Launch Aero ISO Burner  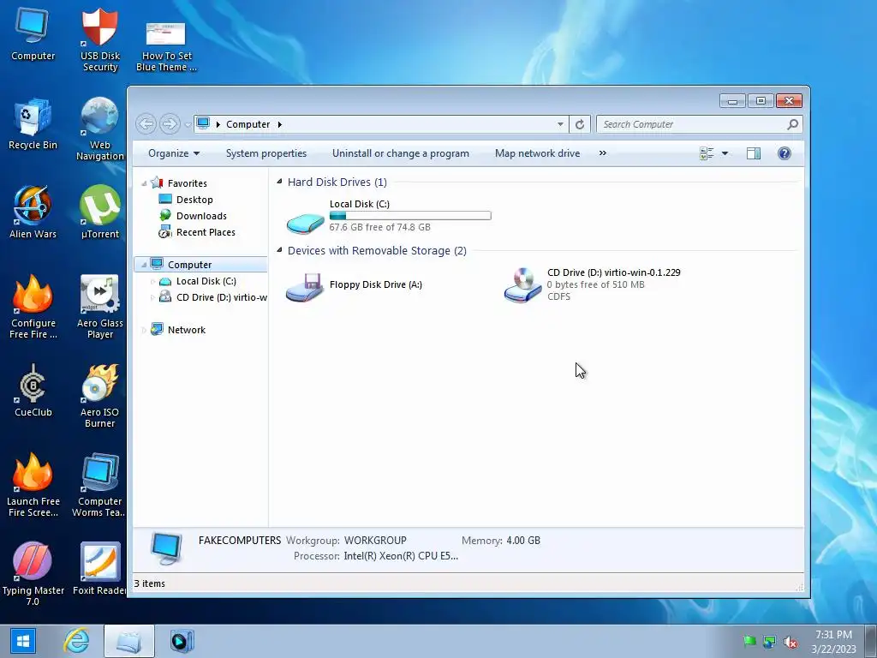point(99,395)
